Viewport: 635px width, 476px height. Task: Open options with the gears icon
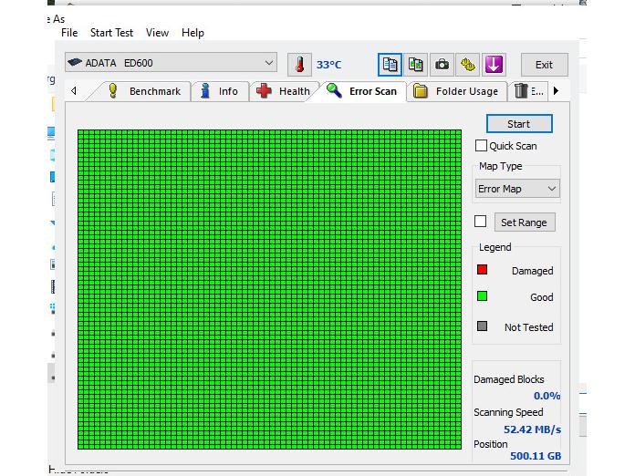point(467,65)
